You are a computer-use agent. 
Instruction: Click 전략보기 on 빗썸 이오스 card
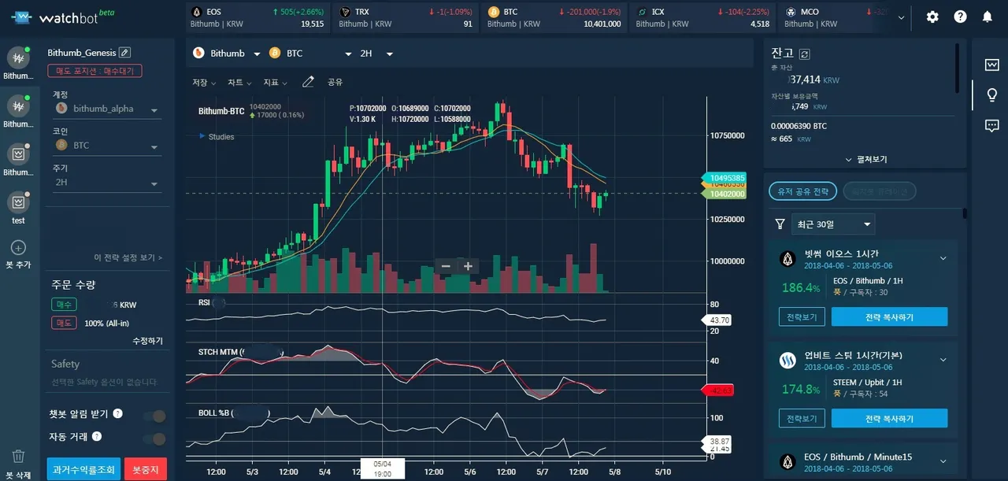coord(802,316)
